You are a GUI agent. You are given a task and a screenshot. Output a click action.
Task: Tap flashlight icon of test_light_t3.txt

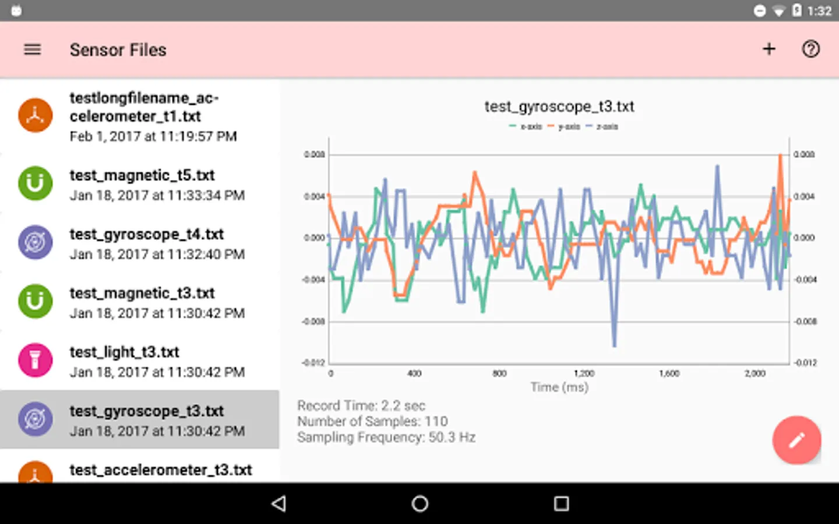click(35, 360)
